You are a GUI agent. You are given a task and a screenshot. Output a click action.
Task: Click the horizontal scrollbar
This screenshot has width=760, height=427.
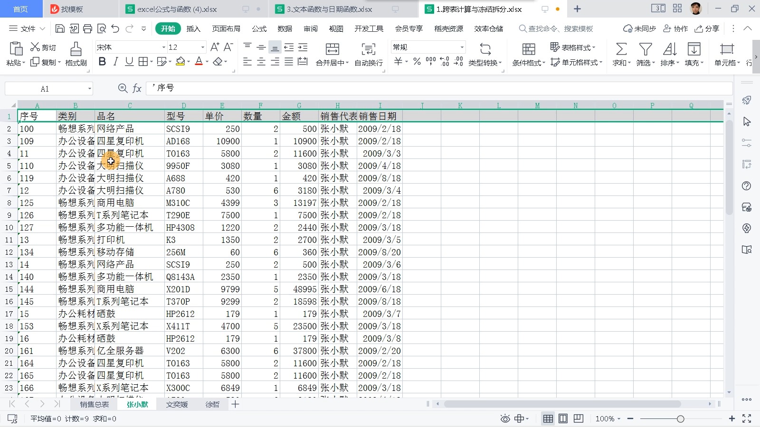tap(562, 404)
